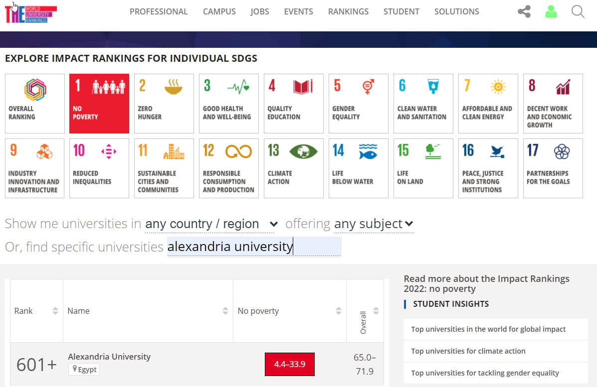Viewport: 597px width, 387px height.
Task: Open Top universities for climate action link
Action: point(468,351)
